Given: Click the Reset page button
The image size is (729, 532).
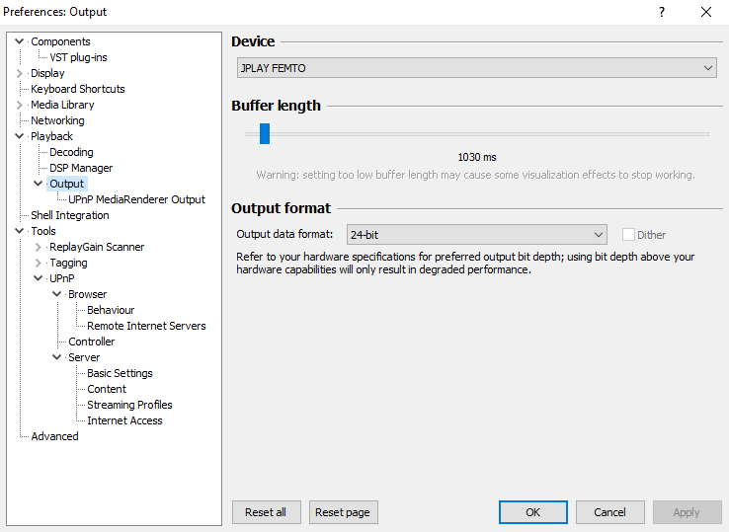Looking at the screenshot, I should 344,512.
